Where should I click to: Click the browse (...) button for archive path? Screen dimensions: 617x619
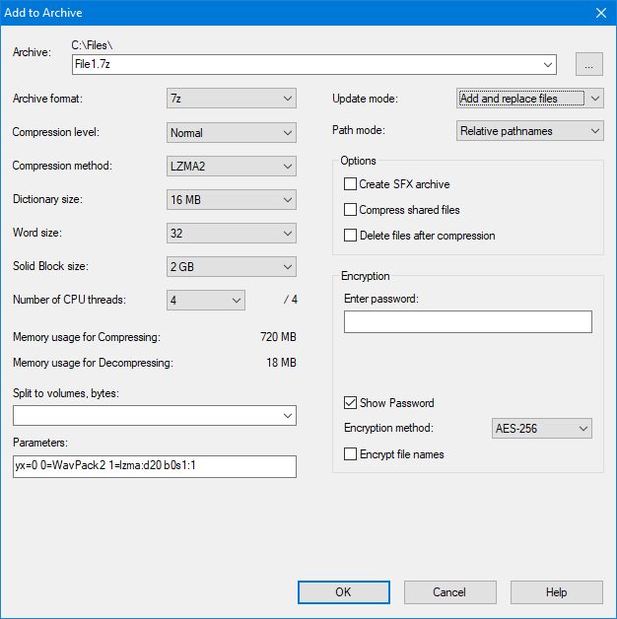(589, 65)
